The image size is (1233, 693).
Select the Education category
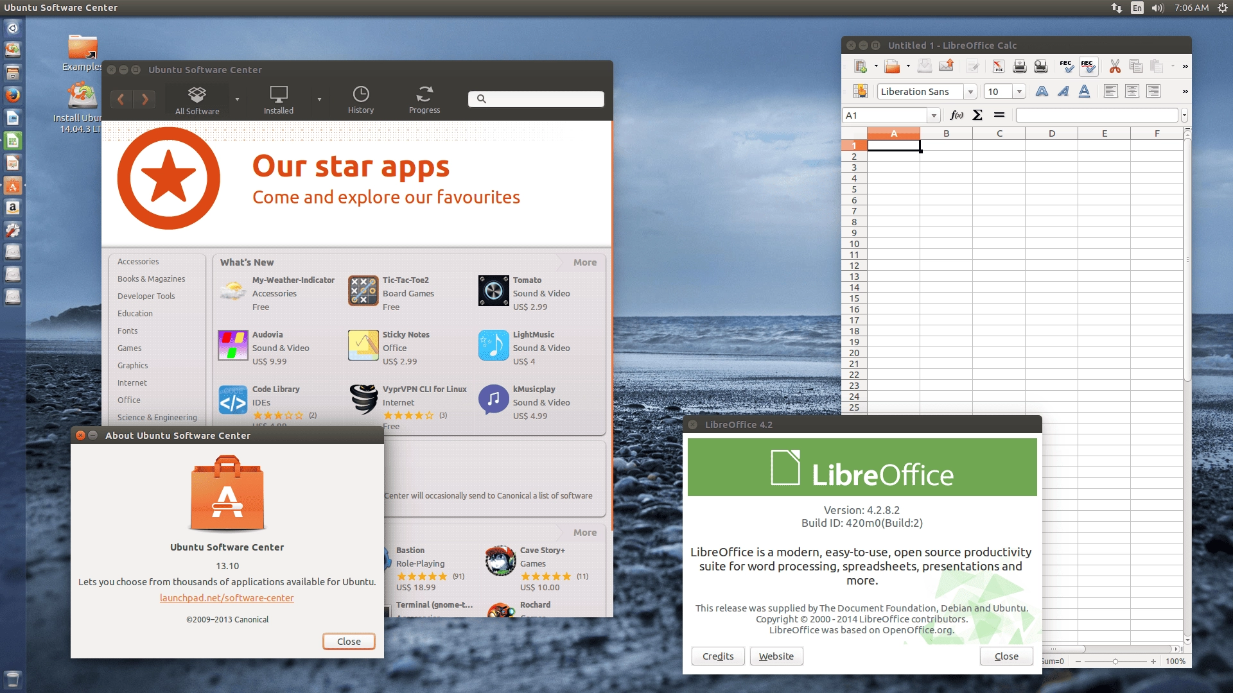click(x=136, y=313)
